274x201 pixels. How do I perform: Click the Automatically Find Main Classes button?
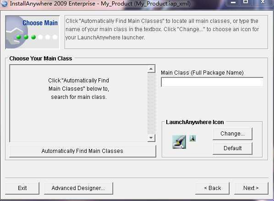82,151
